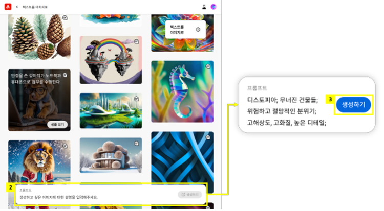Image resolution: width=384 pixels, height=211 pixels.
Task: Click the header title 텍스트를 이미지로
Action: click(35, 7)
